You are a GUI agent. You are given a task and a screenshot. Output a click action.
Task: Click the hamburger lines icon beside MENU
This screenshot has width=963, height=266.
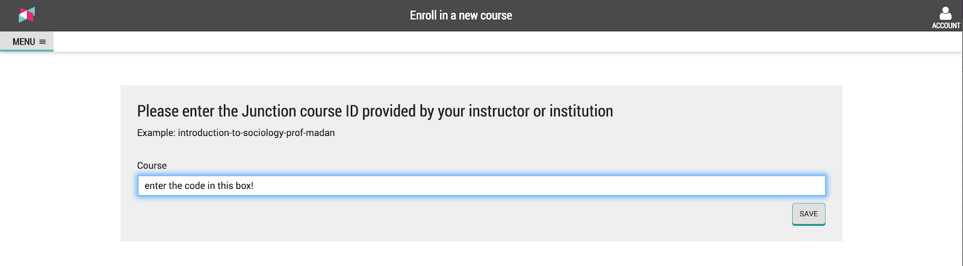[x=43, y=42]
